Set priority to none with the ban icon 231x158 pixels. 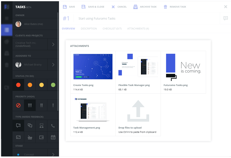(x=18, y=105)
